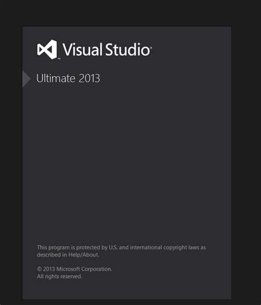This screenshot has width=261, height=305.
Task: Click the copyright law protection notice text
Action: (121, 251)
